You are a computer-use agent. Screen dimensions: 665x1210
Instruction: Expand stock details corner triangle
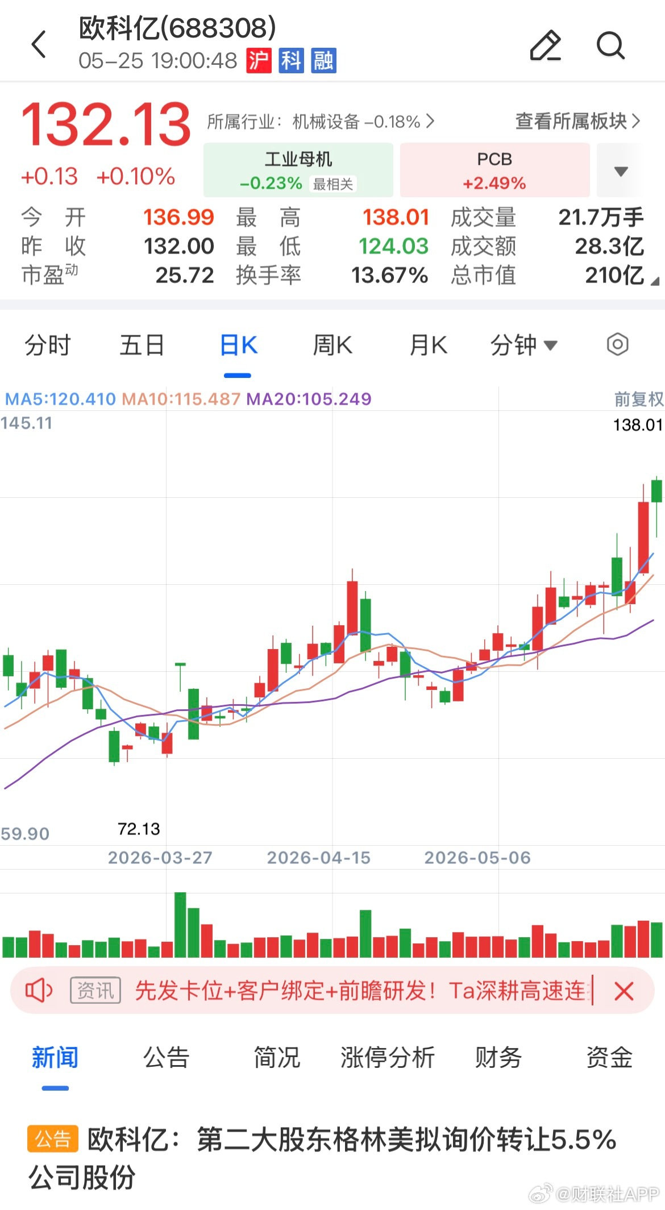pos(655,281)
